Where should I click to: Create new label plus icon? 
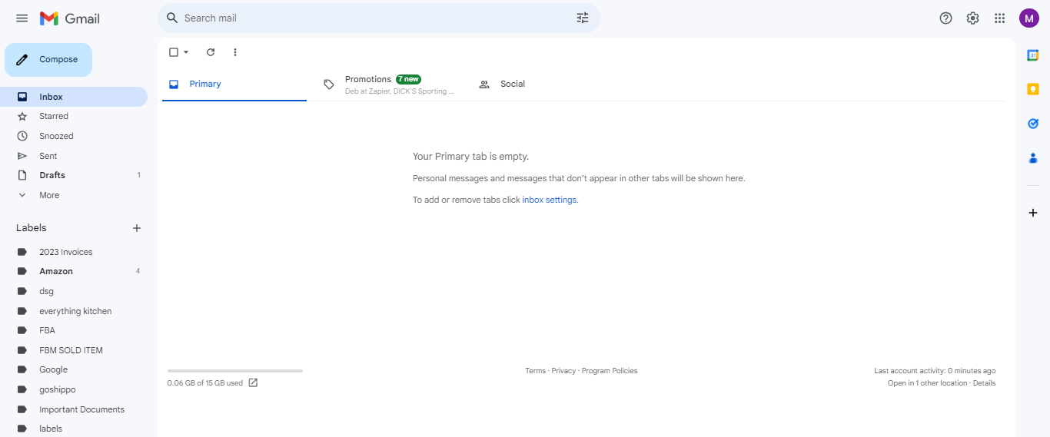click(137, 228)
